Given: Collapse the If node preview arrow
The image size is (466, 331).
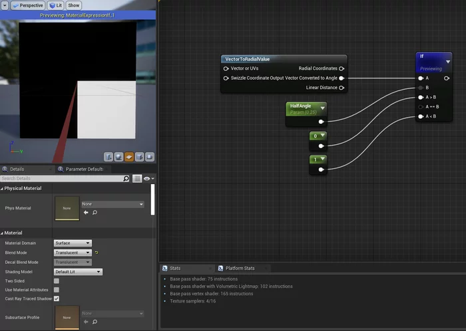Looking at the screenshot, I should pos(448,62).
